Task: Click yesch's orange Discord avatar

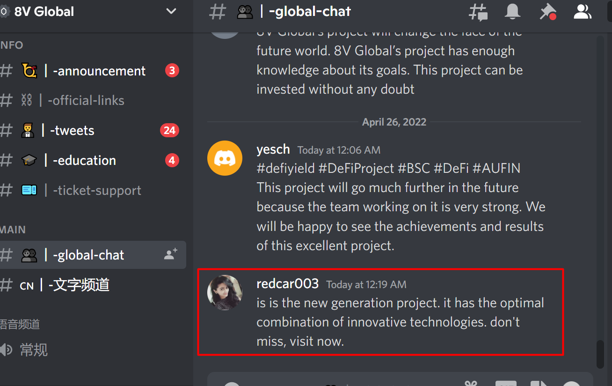Action: pyautogui.click(x=225, y=158)
